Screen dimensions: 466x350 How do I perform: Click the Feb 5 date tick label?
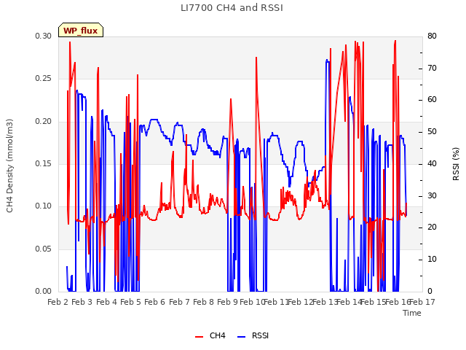131,302
